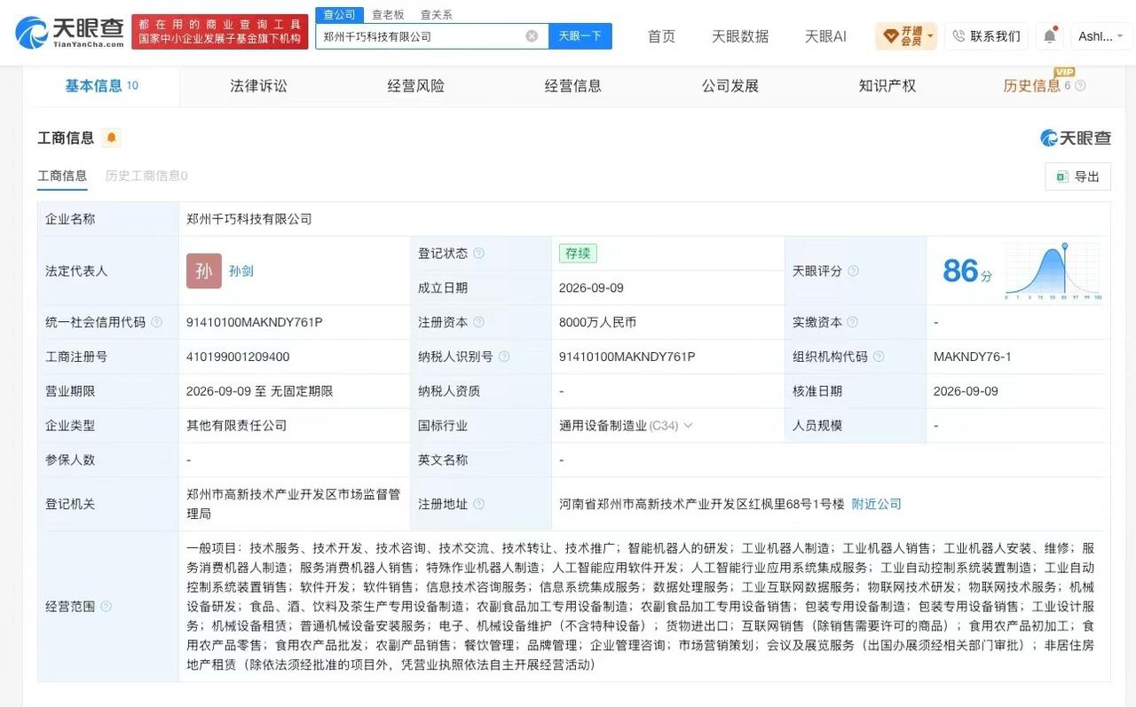Click the 存续 status badge

(x=578, y=253)
